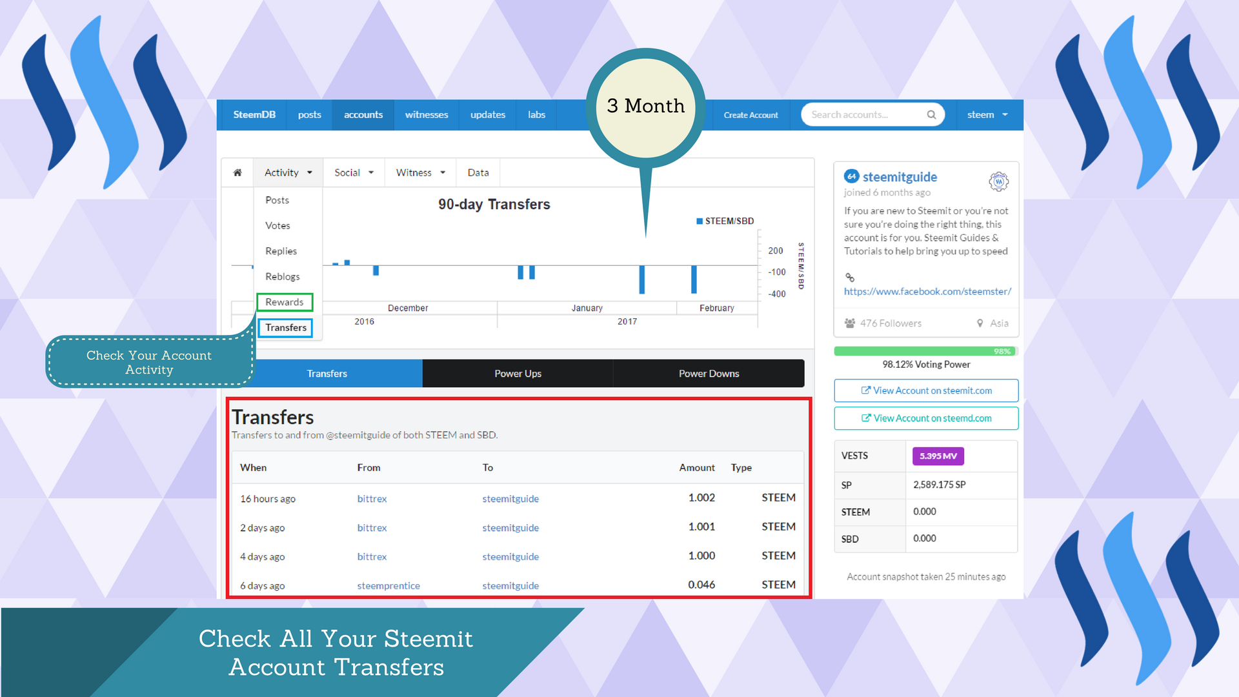Viewport: 1239px width, 697px height.
Task: Switch to the Power Ups tab
Action: (518, 374)
